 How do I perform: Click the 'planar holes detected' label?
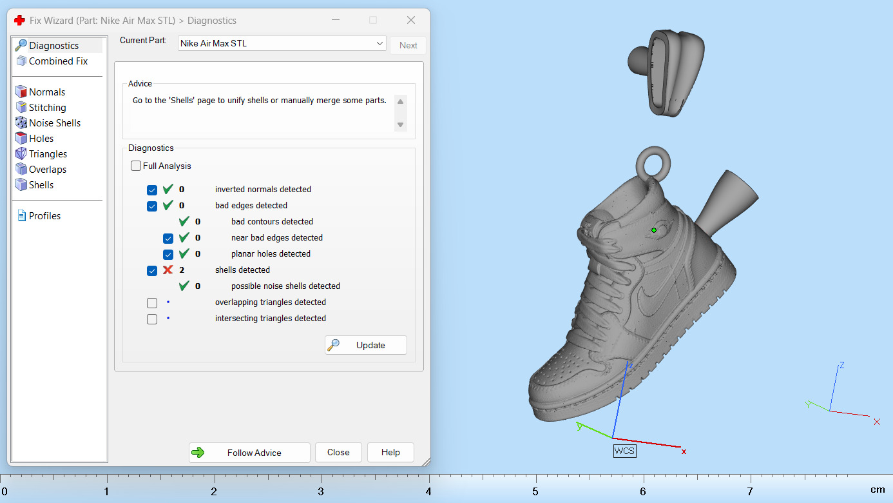coord(271,253)
